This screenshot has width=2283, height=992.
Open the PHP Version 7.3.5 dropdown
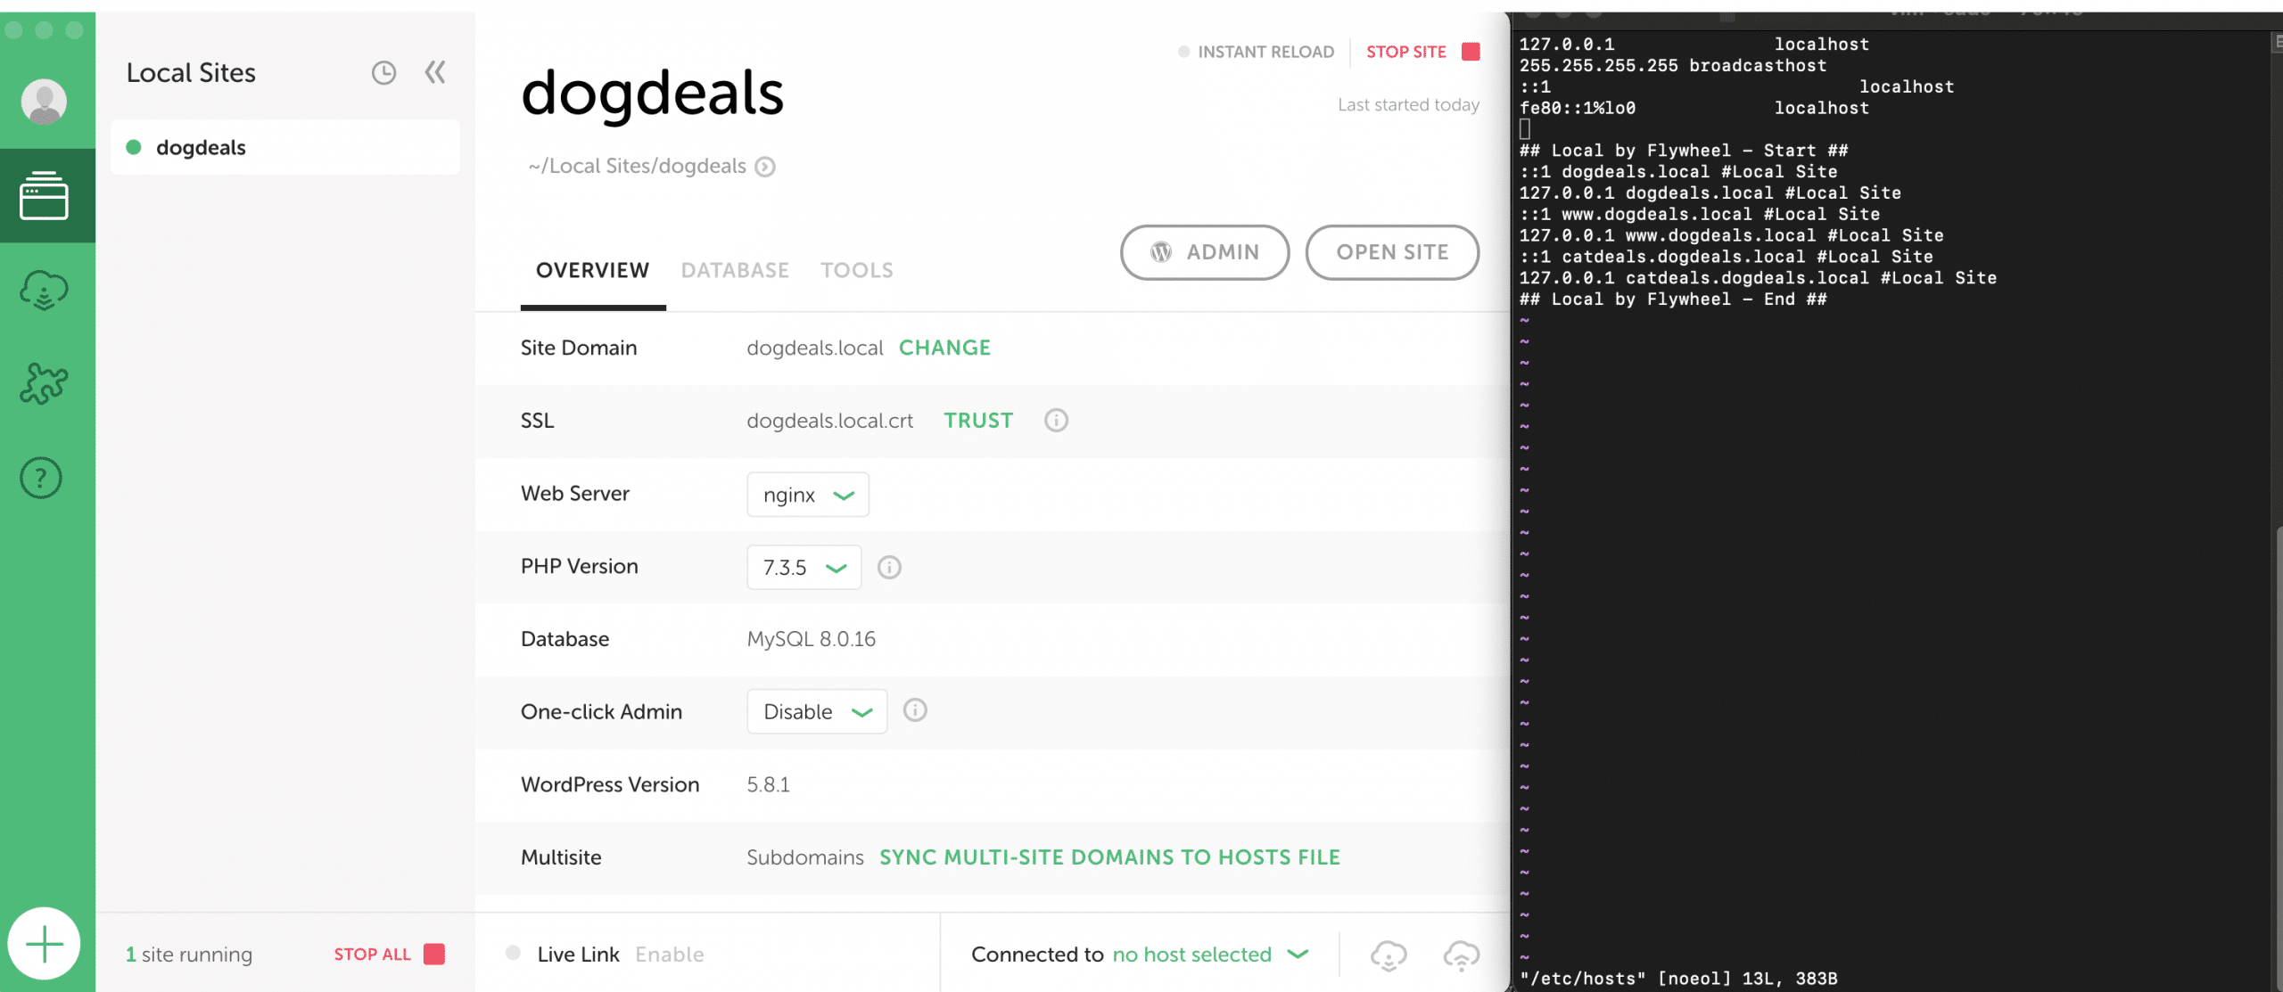point(804,568)
